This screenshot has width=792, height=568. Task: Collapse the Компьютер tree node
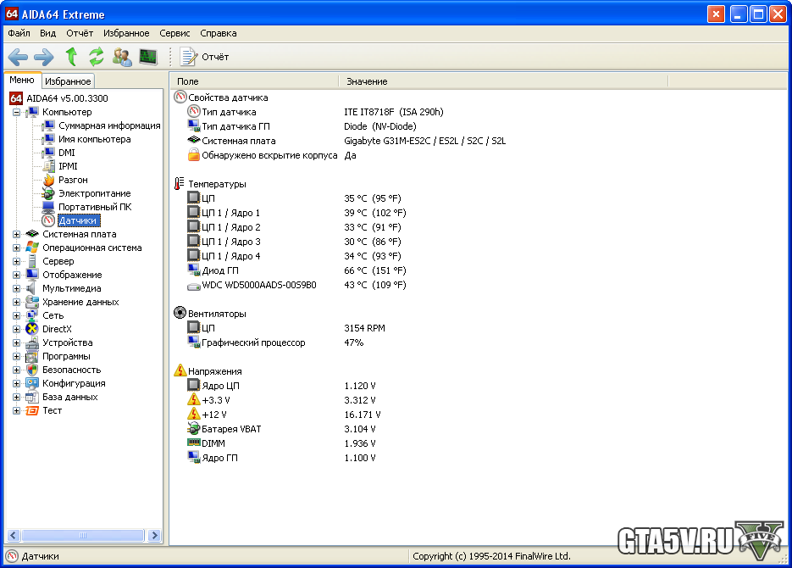(x=16, y=112)
